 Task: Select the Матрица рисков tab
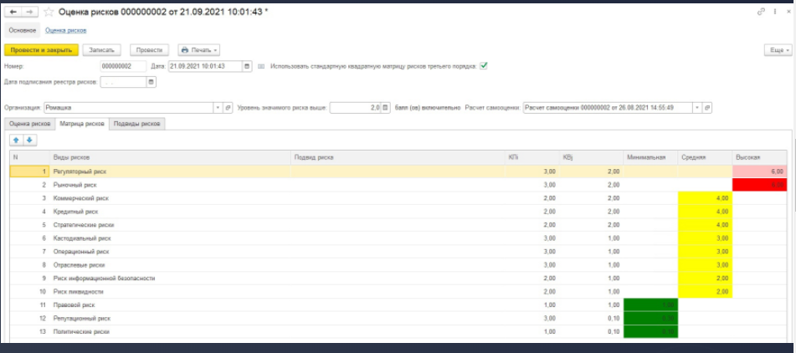(x=82, y=124)
